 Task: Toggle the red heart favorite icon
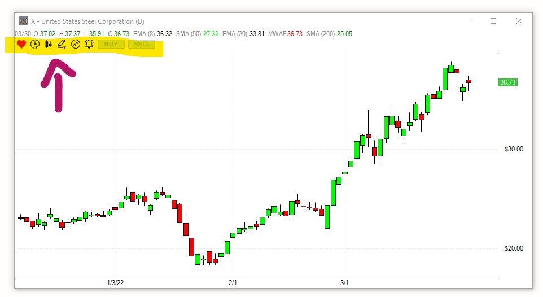21,44
